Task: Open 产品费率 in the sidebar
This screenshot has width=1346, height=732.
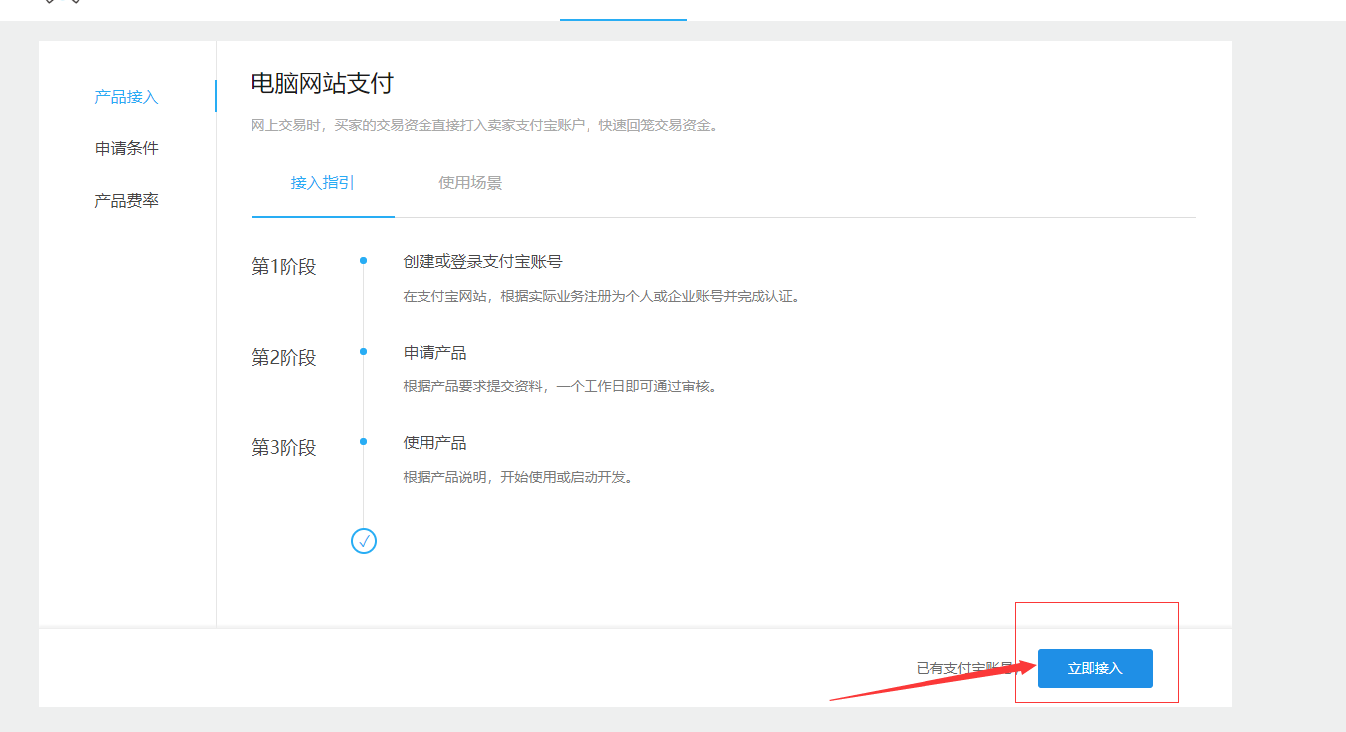Action: [x=126, y=201]
